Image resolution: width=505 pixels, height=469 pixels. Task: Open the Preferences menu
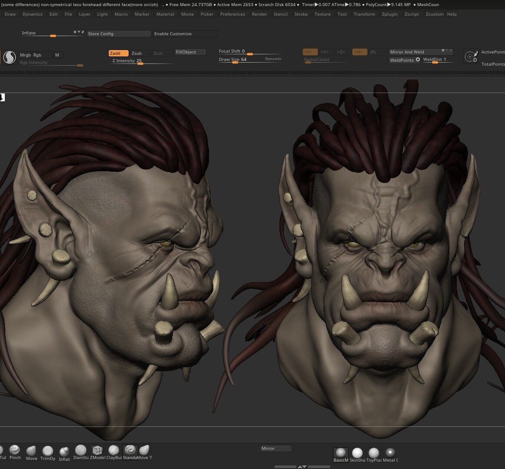pos(233,14)
